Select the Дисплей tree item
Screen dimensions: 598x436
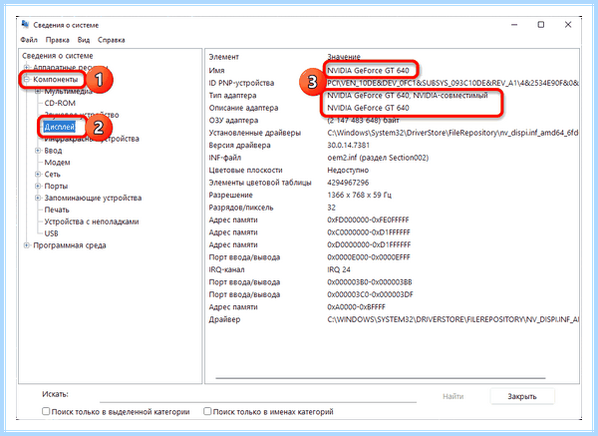[60, 127]
